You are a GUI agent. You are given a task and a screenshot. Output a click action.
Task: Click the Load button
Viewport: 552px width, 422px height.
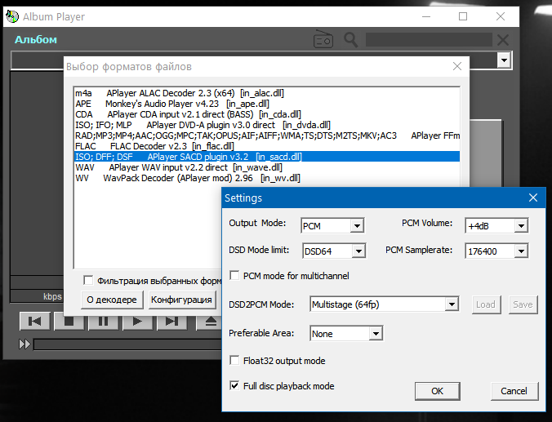coord(486,304)
